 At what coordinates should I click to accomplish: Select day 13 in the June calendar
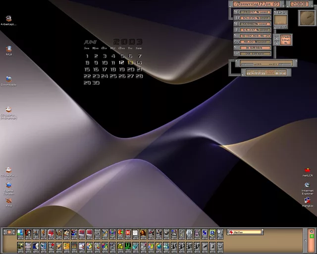click(130, 63)
